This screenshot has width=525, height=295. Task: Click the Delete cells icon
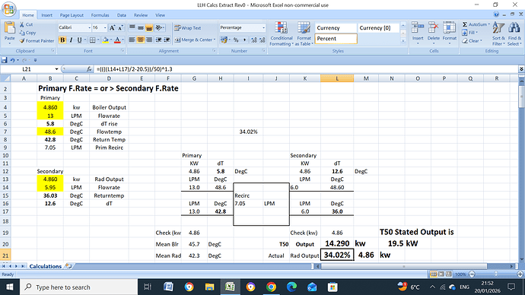433,28
